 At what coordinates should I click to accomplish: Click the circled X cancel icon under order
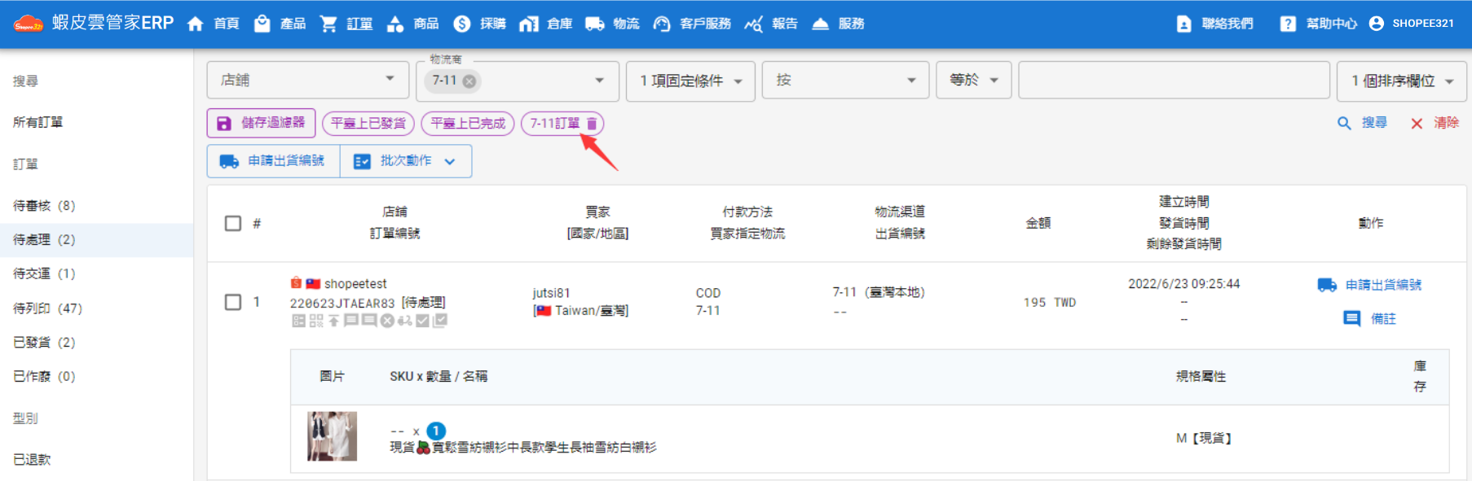[387, 321]
